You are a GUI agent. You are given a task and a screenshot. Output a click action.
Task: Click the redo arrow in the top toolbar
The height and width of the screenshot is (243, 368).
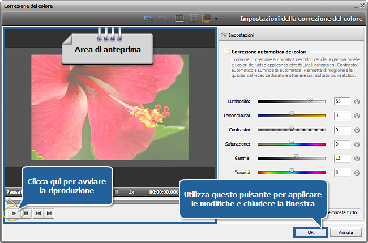pos(161,19)
